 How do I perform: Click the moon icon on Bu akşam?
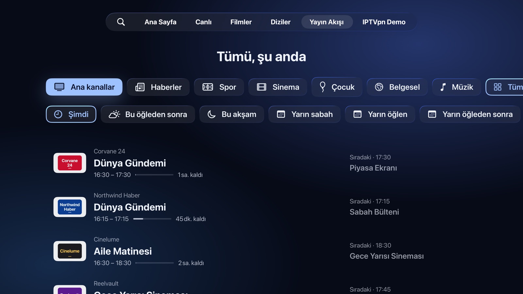211,114
